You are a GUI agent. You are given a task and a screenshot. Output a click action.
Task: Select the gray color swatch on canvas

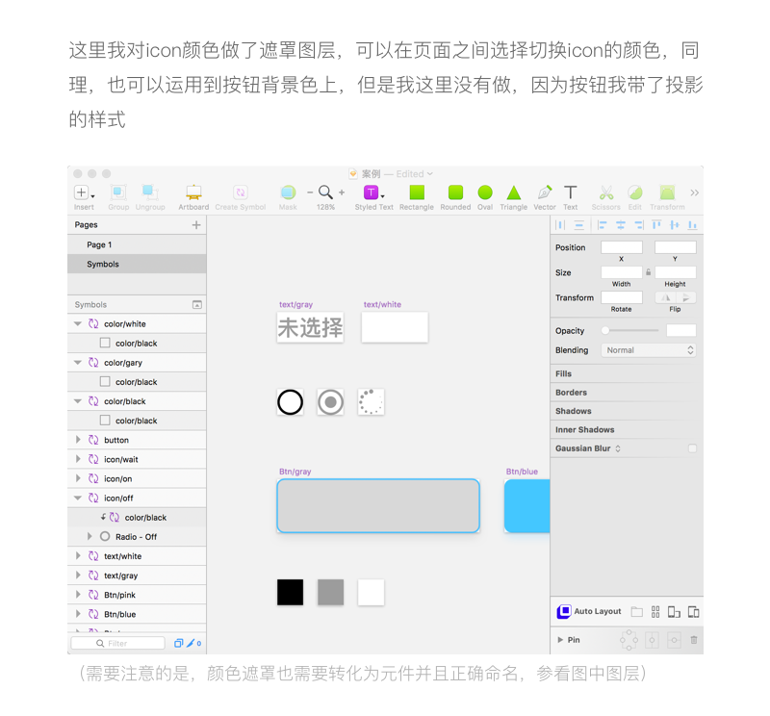point(330,592)
